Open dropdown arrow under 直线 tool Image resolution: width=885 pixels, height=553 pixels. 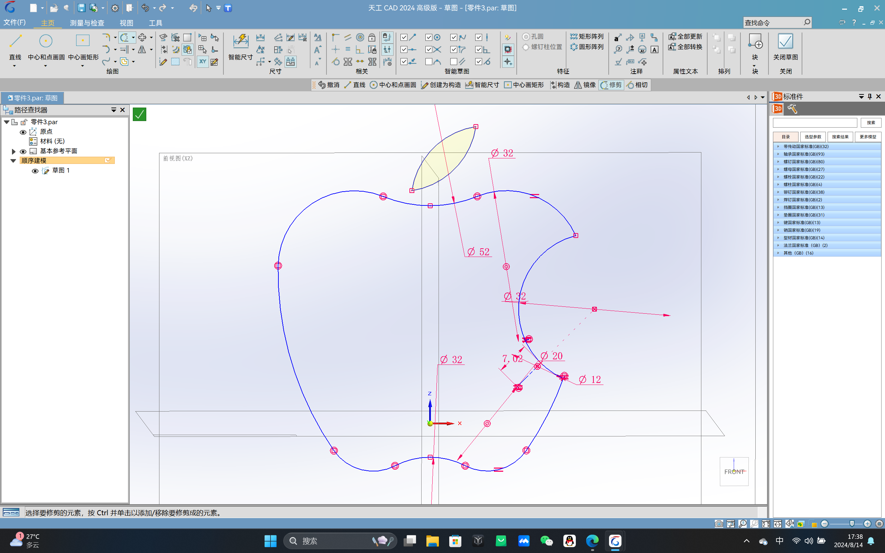point(15,66)
